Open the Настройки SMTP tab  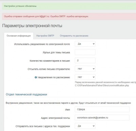[x=45, y=36]
